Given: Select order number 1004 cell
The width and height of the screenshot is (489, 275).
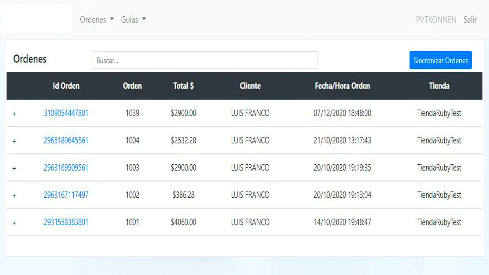Looking at the screenshot, I should (x=132, y=141).
